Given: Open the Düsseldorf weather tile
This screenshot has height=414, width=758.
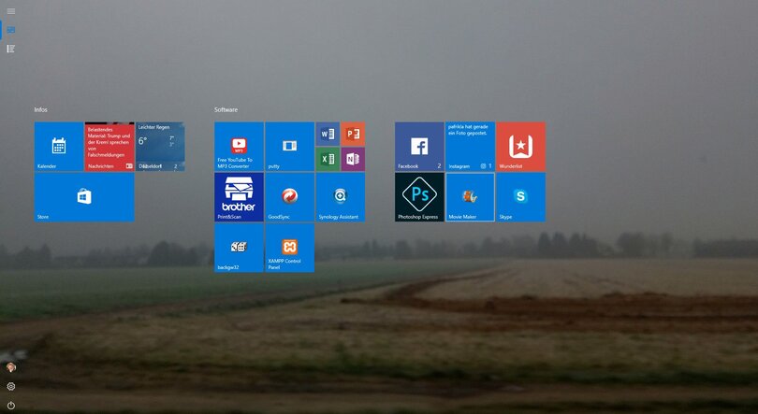Looking at the screenshot, I should click(160, 146).
